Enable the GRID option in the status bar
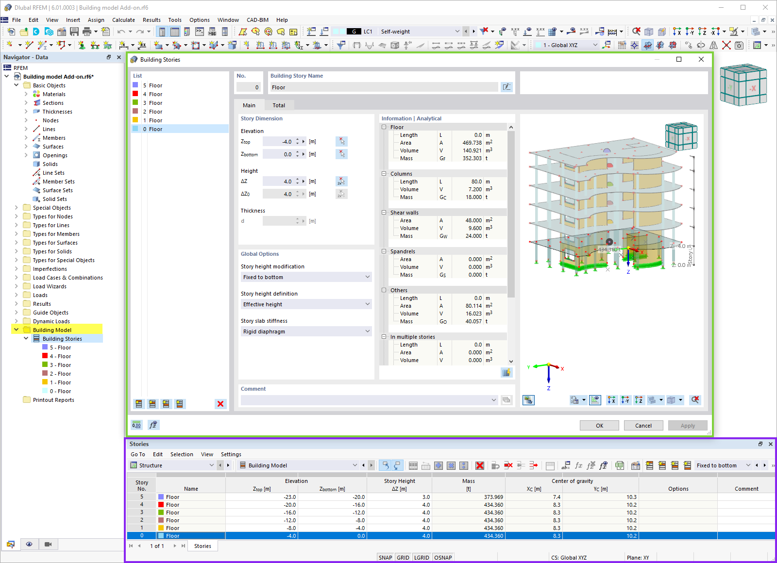This screenshot has height=563, width=777. (403, 557)
